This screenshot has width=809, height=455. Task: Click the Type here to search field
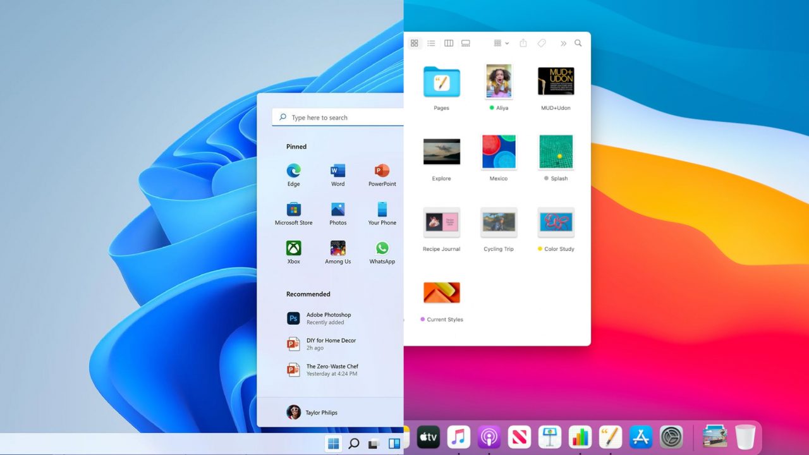click(341, 118)
